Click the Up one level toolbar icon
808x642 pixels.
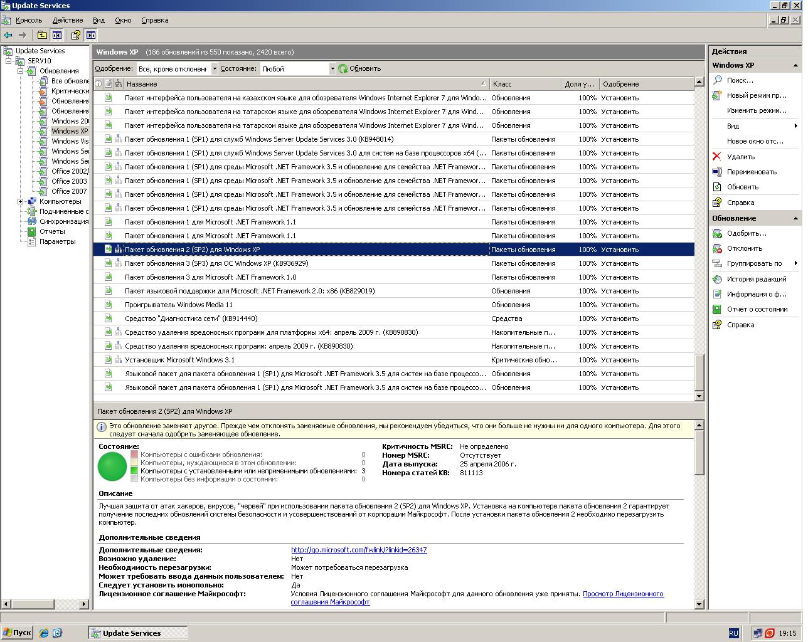[x=42, y=35]
